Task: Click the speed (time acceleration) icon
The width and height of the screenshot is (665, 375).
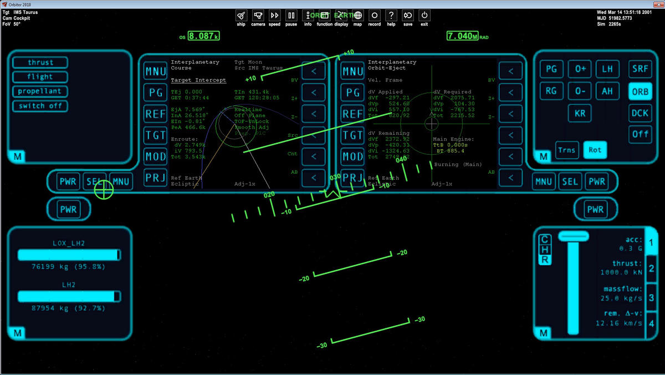Action: pyautogui.click(x=274, y=16)
